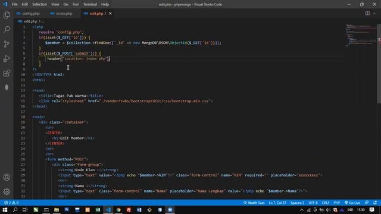381x214 pixels.
Task: Open the Selection menu
Action: pyautogui.click(x=39, y=4)
